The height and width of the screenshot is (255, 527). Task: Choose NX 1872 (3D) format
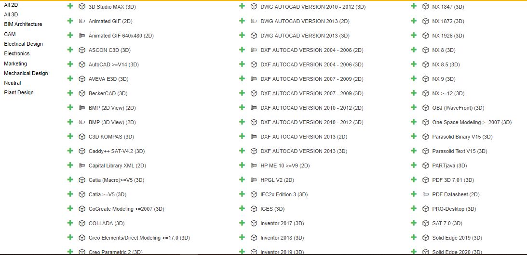(x=448, y=21)
